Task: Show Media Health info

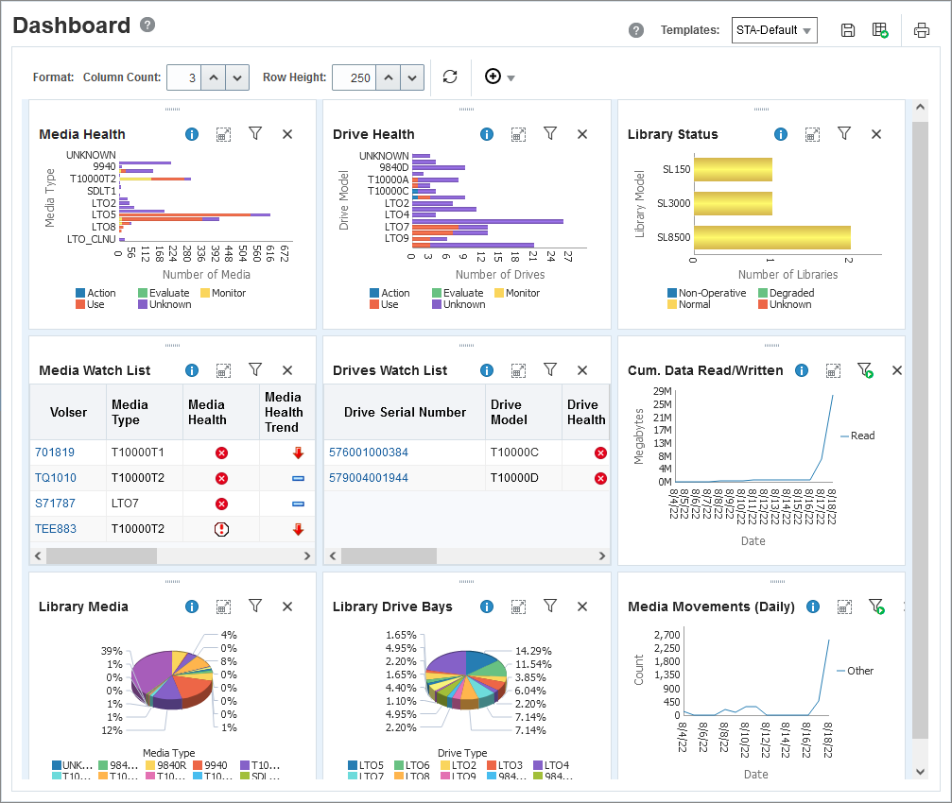Action: click(x=192, y=134)
